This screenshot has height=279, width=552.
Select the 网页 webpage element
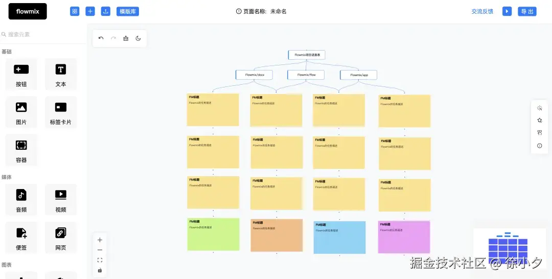click(x=60, y=238)
